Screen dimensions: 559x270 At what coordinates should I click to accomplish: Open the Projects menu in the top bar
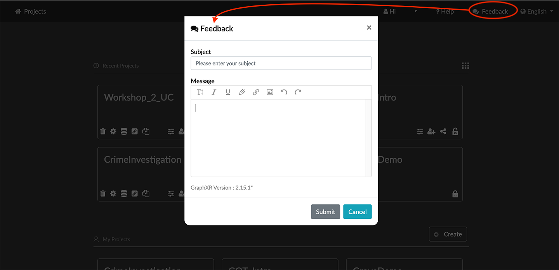point(30,11)
